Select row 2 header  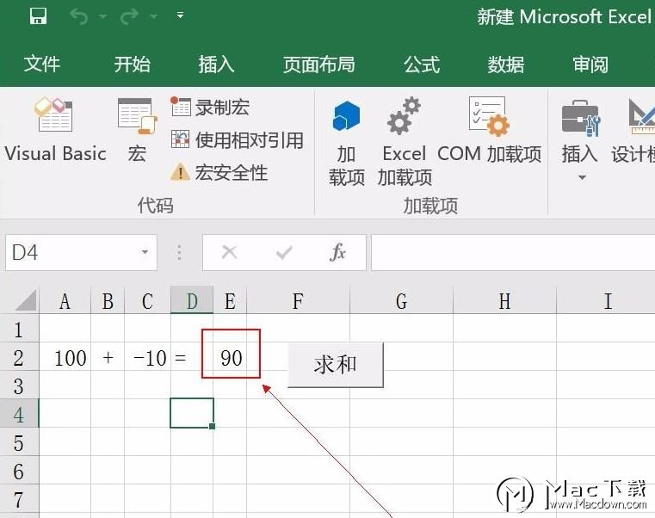tap(19, 358)
